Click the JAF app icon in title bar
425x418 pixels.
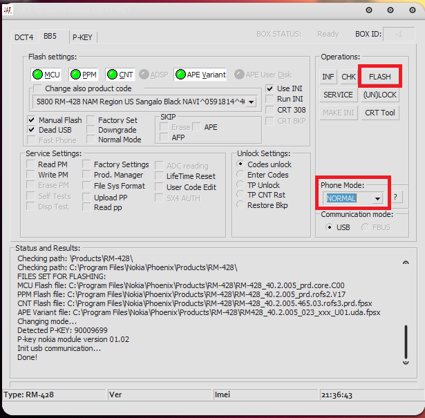7,10
